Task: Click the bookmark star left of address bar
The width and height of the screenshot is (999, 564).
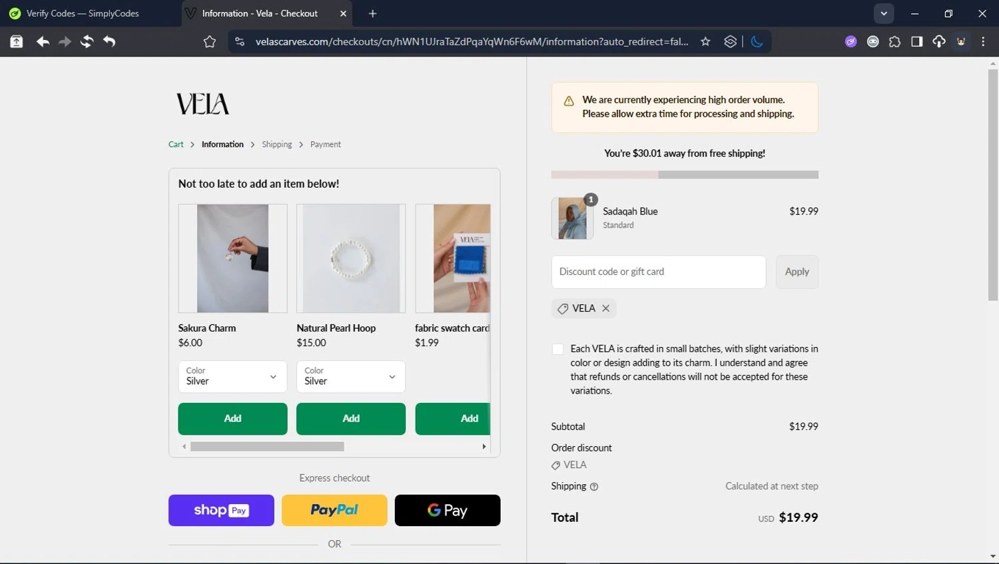Action: (x=210, y=42)
